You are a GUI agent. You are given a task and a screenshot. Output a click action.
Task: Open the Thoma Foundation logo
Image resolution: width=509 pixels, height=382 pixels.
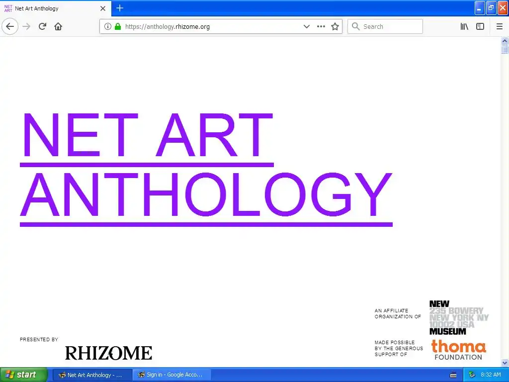[458, 350]
